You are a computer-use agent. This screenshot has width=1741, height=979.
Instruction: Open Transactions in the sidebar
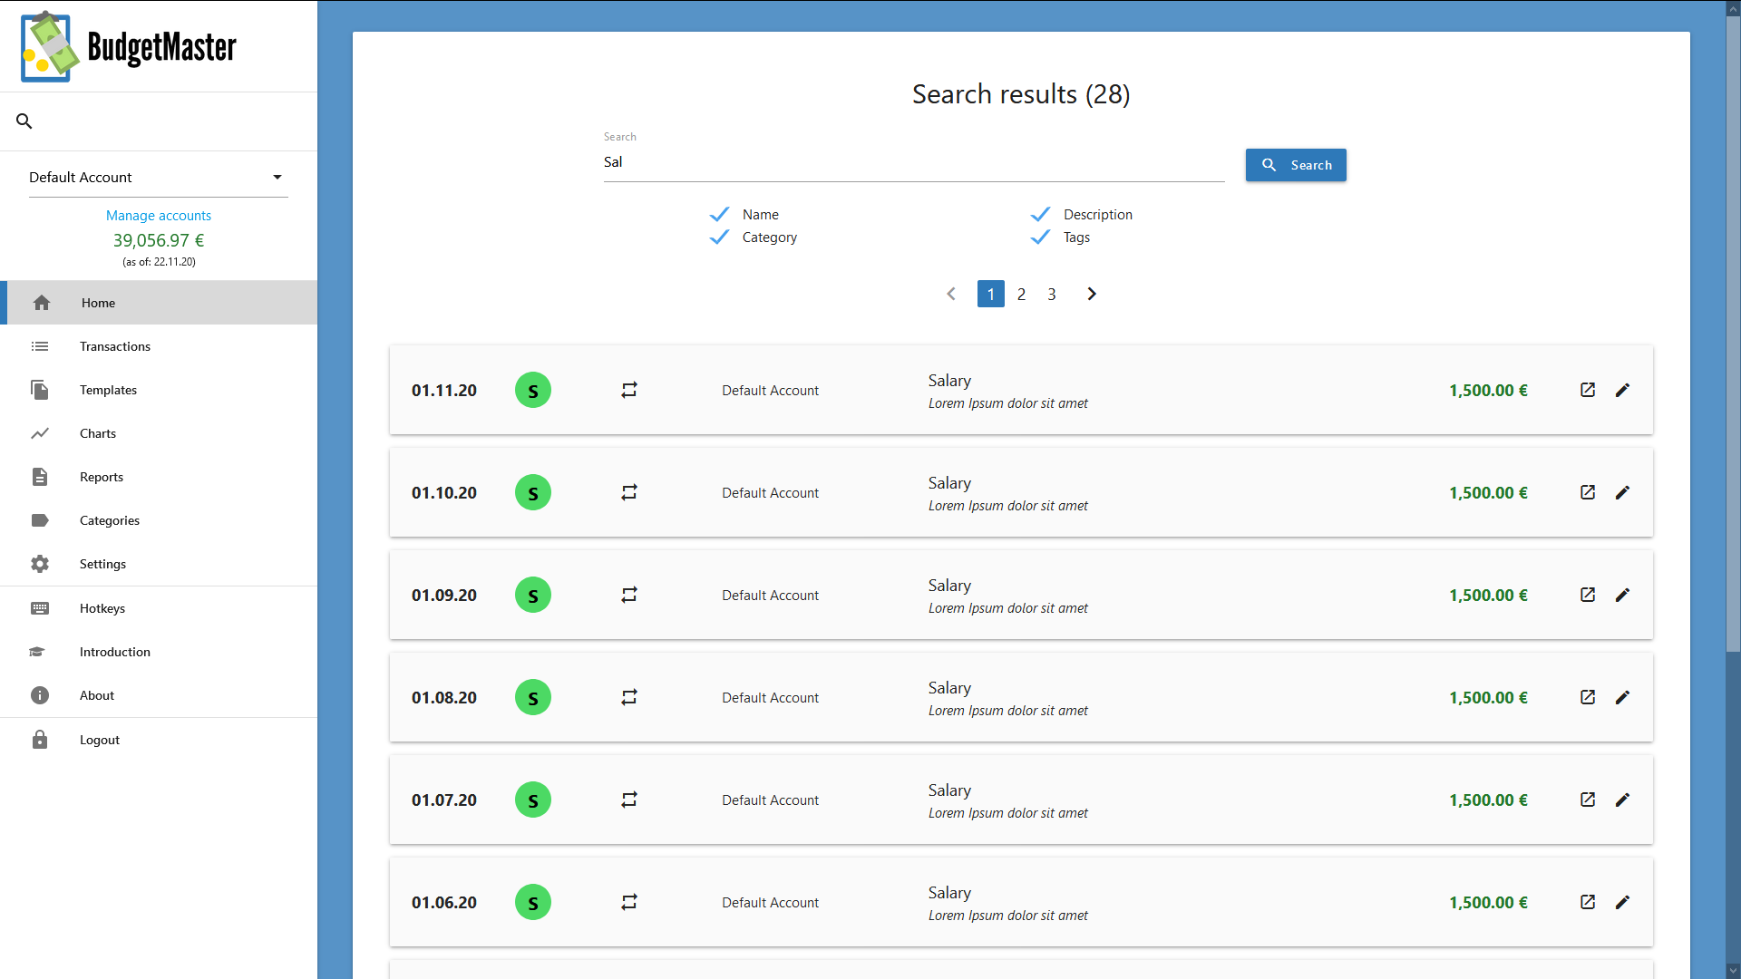[159, 346]
